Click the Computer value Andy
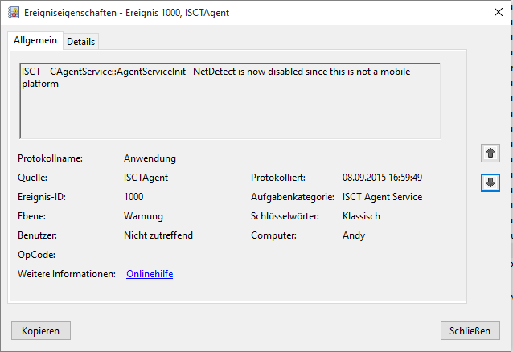The height and width of the screenshot is (352, 513). [x=354, y=235]
